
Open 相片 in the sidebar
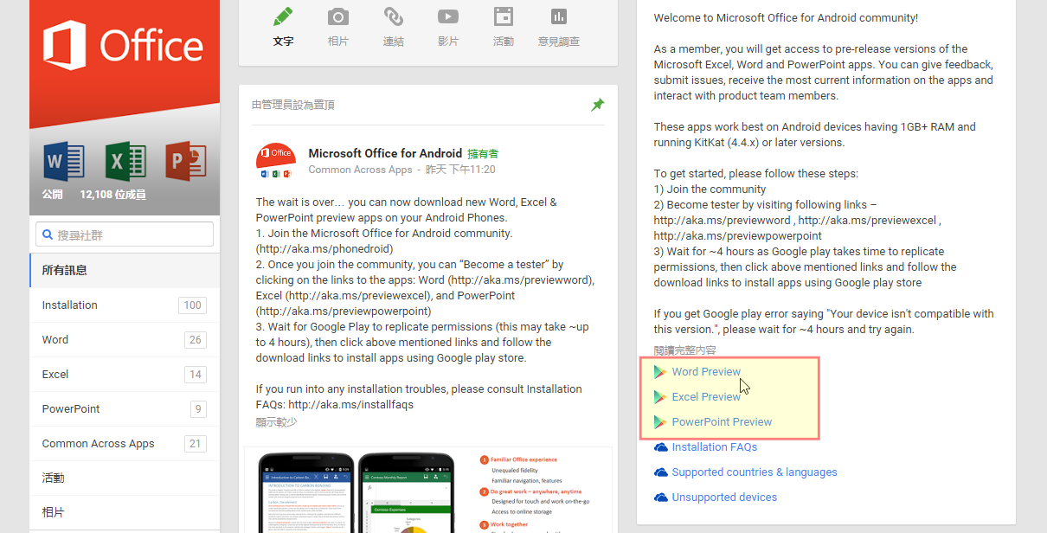pyautogui.click(x=125, y=512)
